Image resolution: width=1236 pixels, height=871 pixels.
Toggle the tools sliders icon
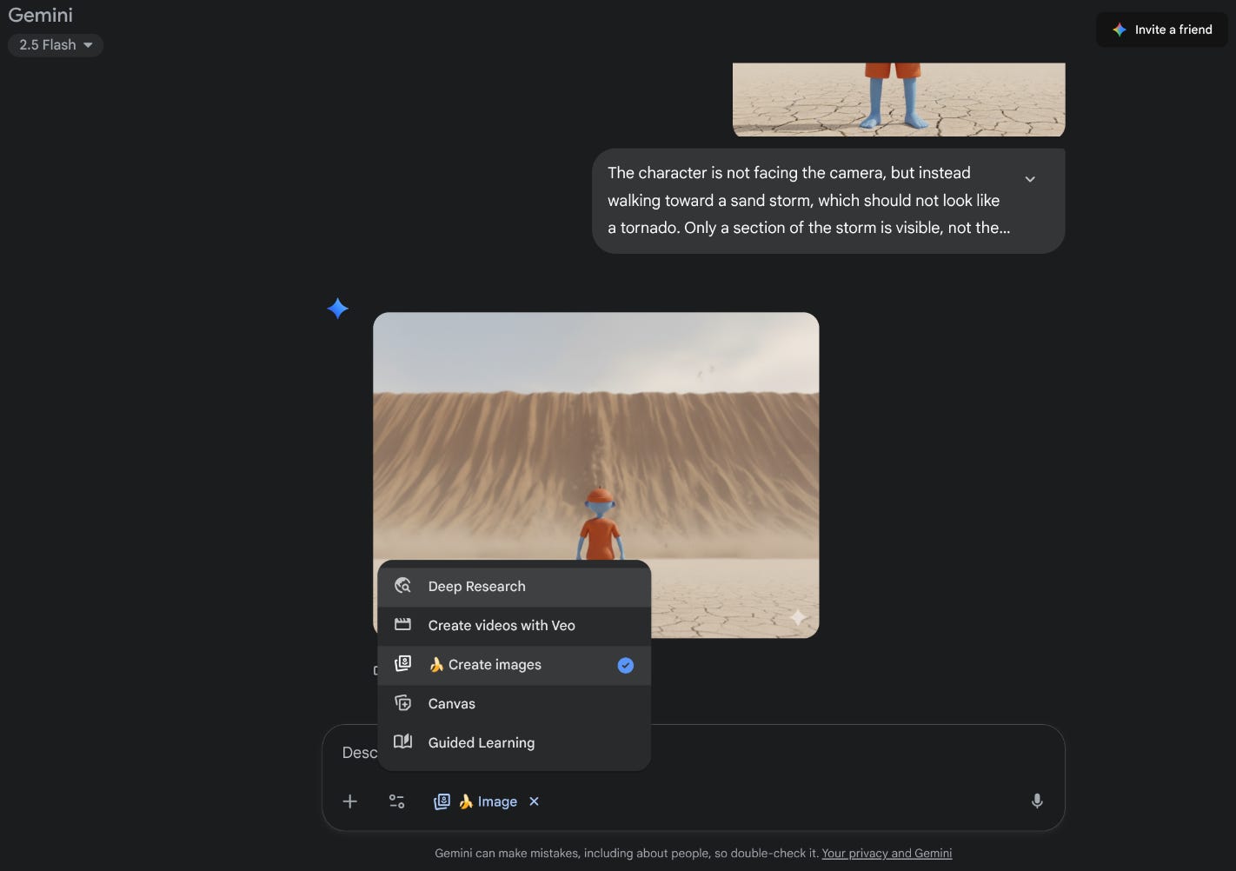point(396,801)
